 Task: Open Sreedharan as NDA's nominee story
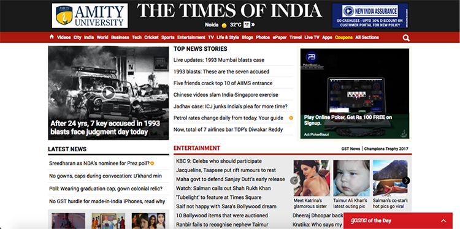click(x=99, y=163)
